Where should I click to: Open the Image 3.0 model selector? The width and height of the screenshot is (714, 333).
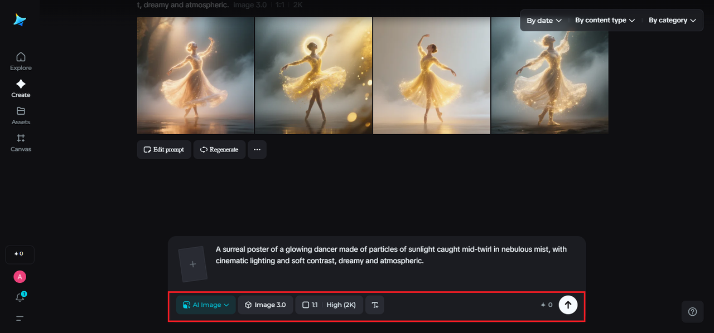point(265,305)
